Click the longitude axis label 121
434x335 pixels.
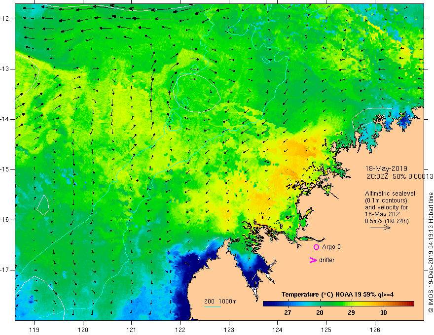[x=132, y=330]
